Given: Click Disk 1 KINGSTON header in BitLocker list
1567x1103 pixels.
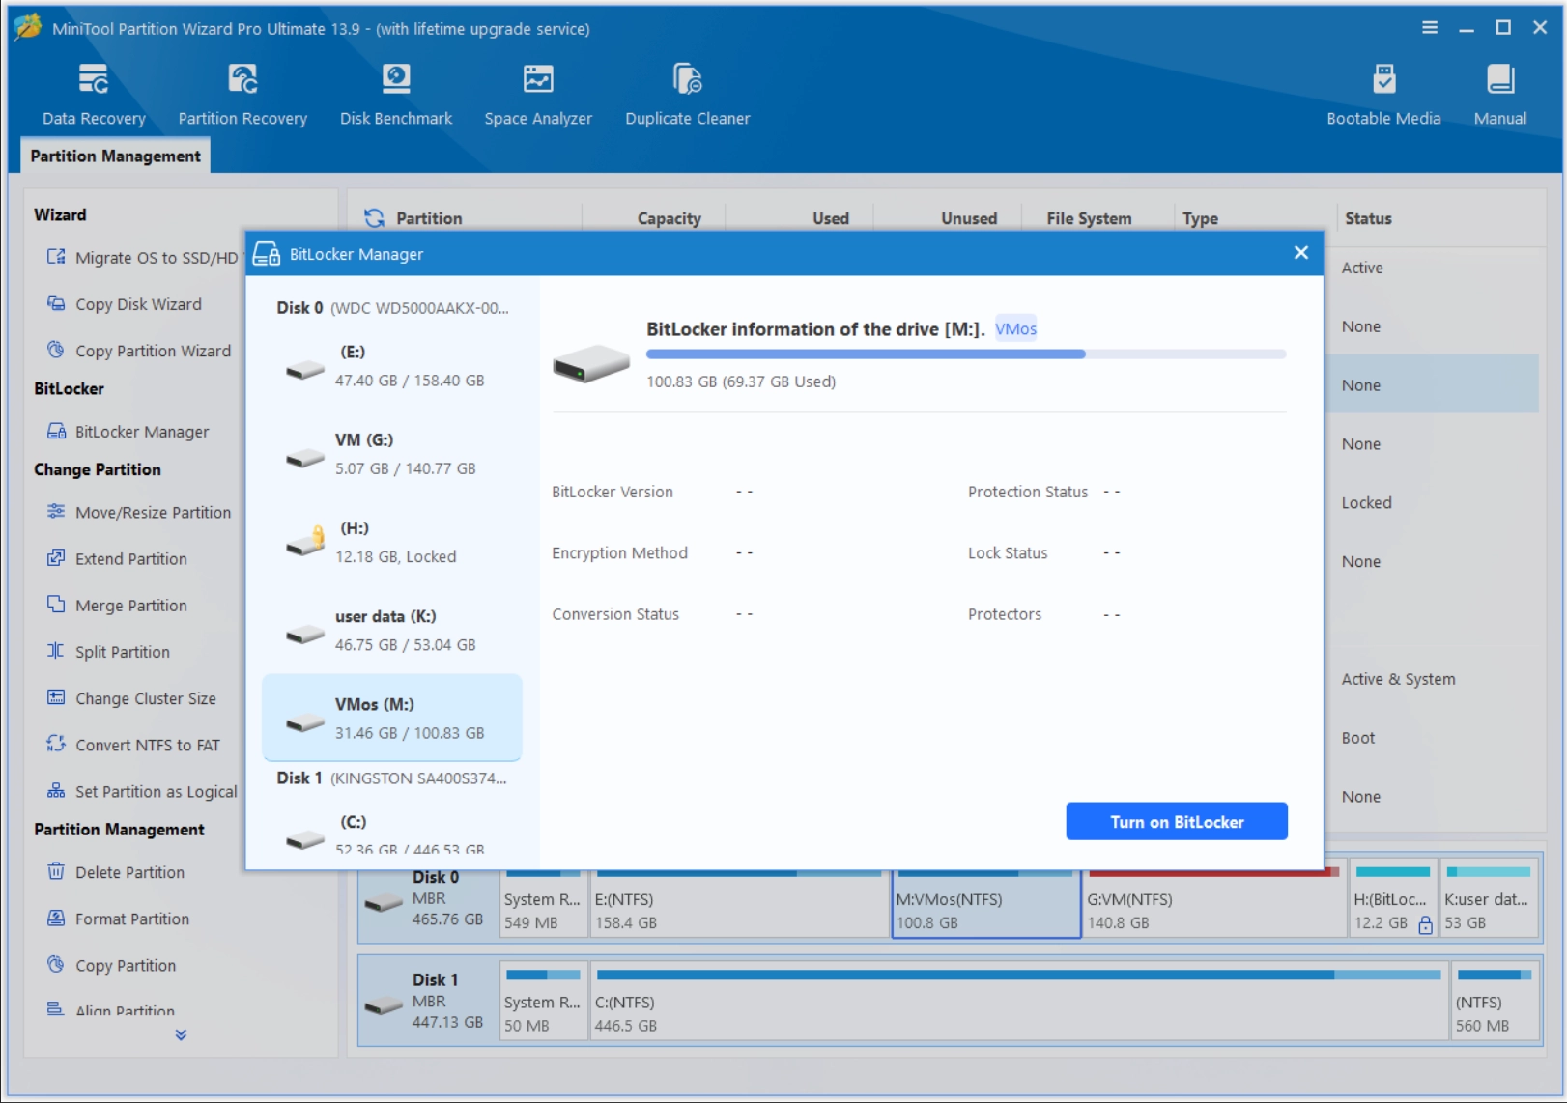Looking at the screenshot, I should click(391, 778).
